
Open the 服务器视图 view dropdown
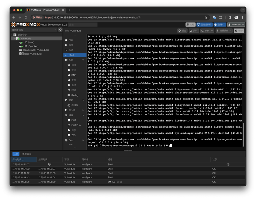tap(34, 30)
